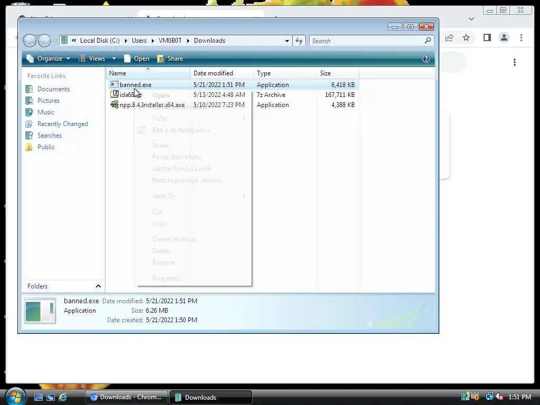Image resolution: width=540 pixels, height=405 pixels.
Task: Click the Open toolbar button
Action: coord(137,59)
